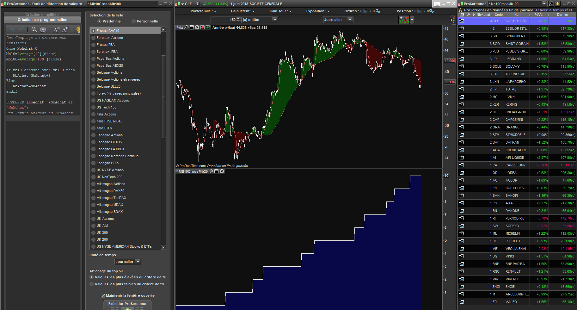Image resolution: width=577 pixels, height=310 pixels.
Task: Open position settings gears next to Position
Action: 431,11
